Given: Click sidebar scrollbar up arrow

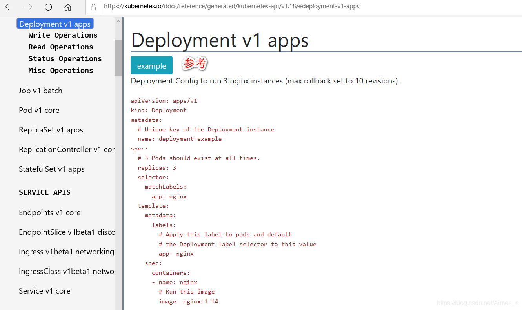Looking at the screenshot, I should (118, 21).
